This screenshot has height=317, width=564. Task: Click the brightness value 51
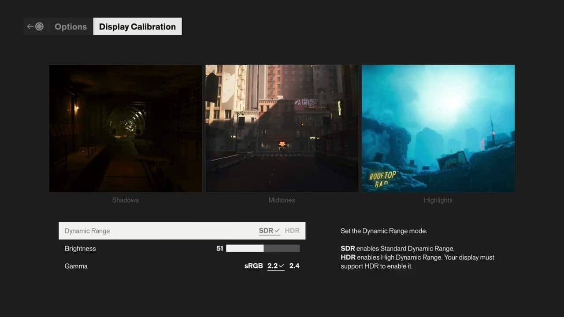220,248
